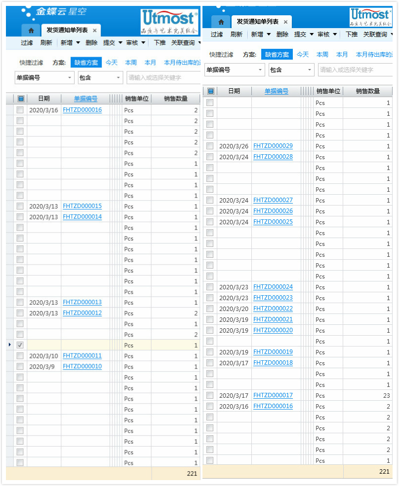Click the home icon in the left window
This screenshot has height=486, width=399.
(x=31, y=31)
